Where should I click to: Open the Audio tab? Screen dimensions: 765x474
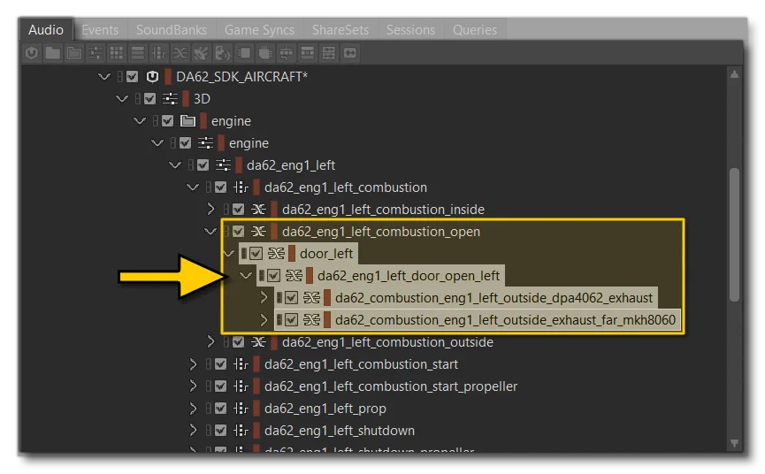[x=46, y=30]
